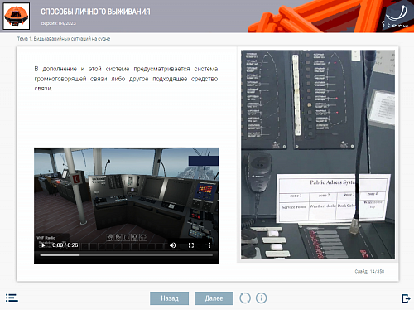Open the video in fullscreen mode

[x=191, y=245]
